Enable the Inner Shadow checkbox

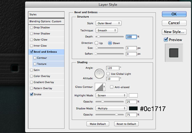[31, 33]
